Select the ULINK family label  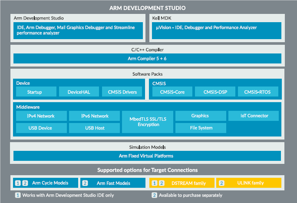(251, 183)
